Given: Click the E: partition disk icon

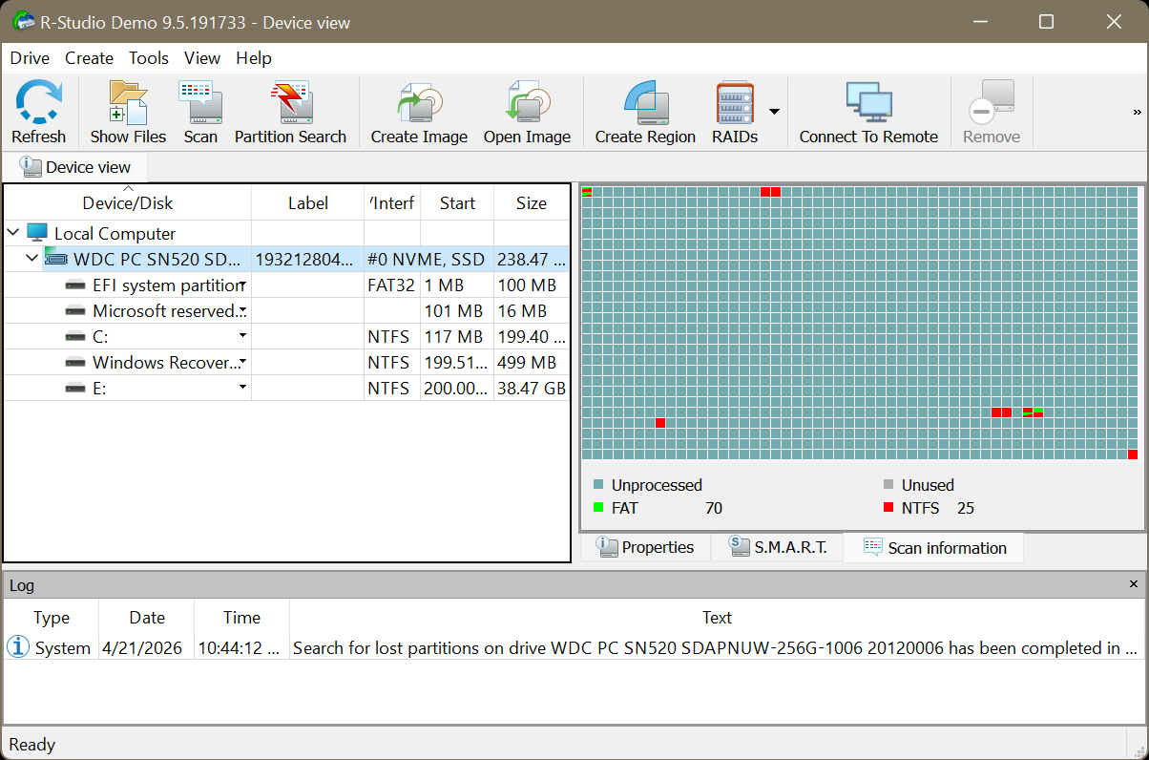Looking at the screenshot, I should (75, 388).
